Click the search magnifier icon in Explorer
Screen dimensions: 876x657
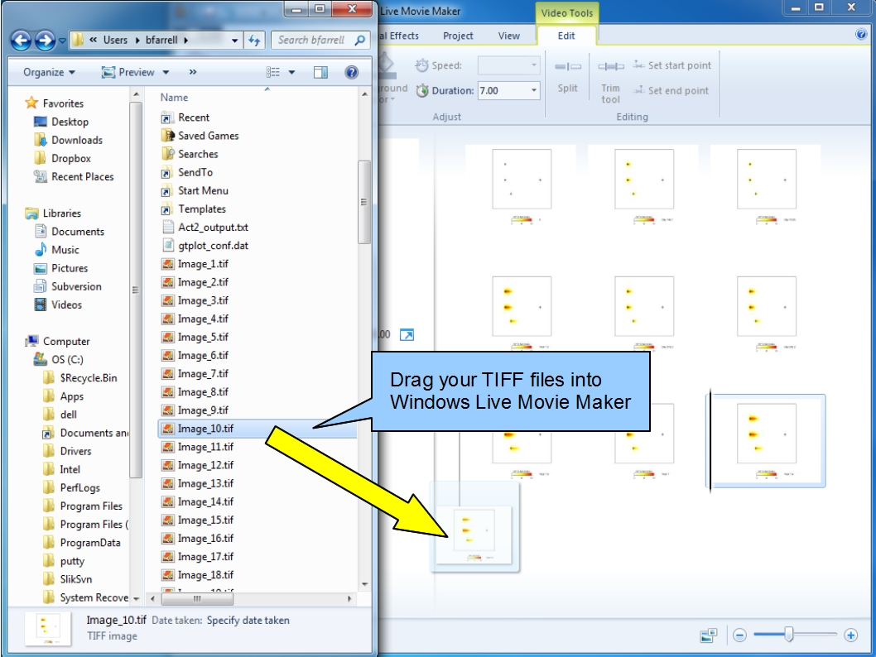pyautogui.click(x=360, y=41)
